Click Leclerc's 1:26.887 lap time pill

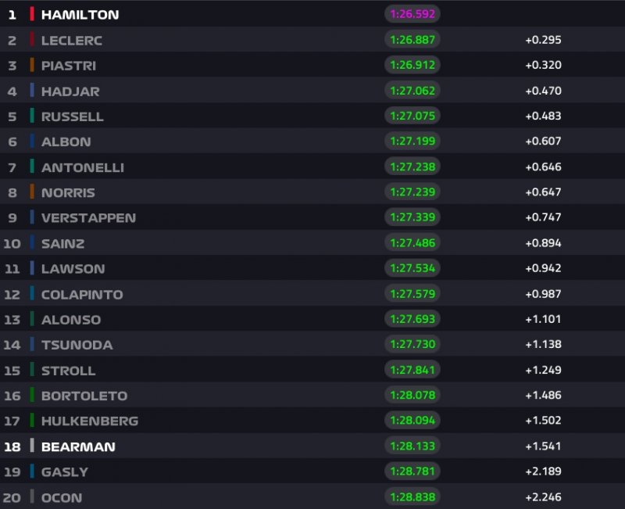(x=412, y=40)
